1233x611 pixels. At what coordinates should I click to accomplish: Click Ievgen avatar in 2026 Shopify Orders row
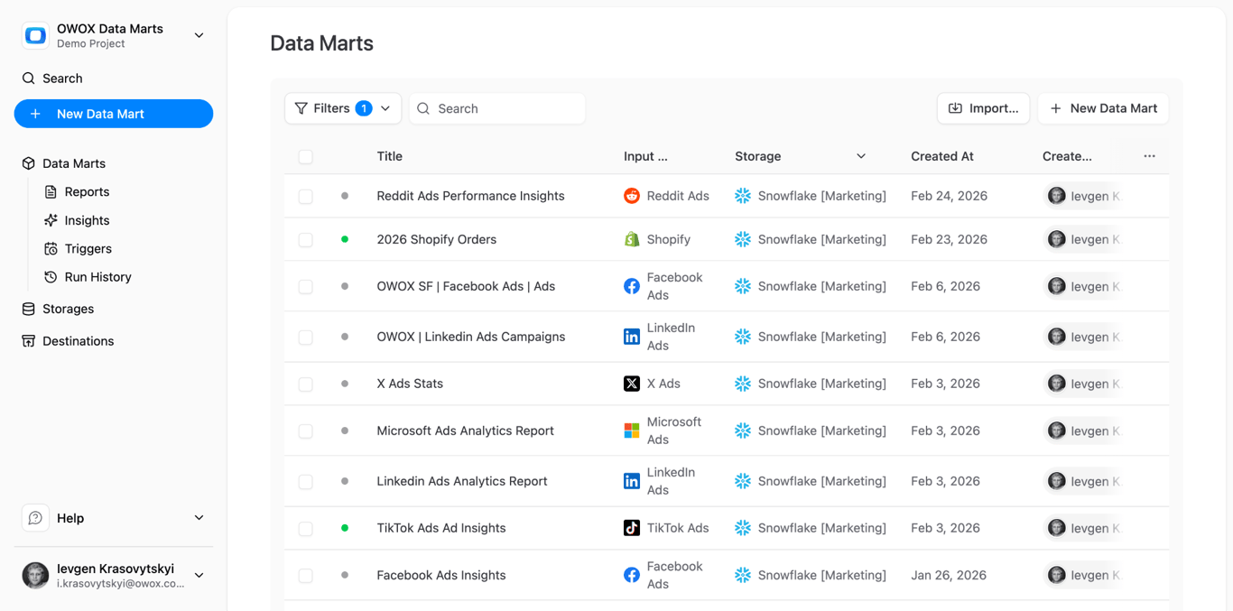(1057, 239)
